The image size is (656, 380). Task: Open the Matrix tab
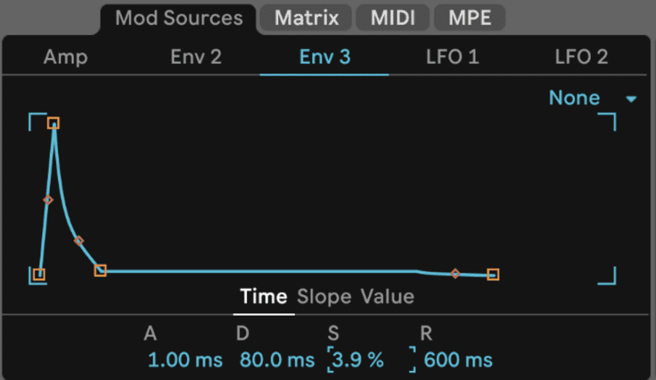[307, 18]
